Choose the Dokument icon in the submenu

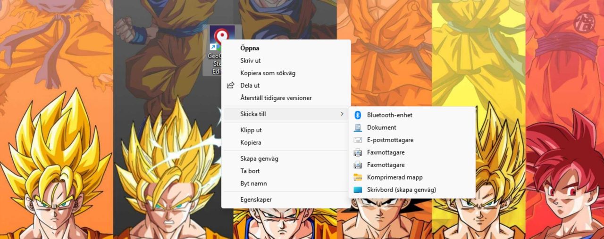[x=358, y=127]
